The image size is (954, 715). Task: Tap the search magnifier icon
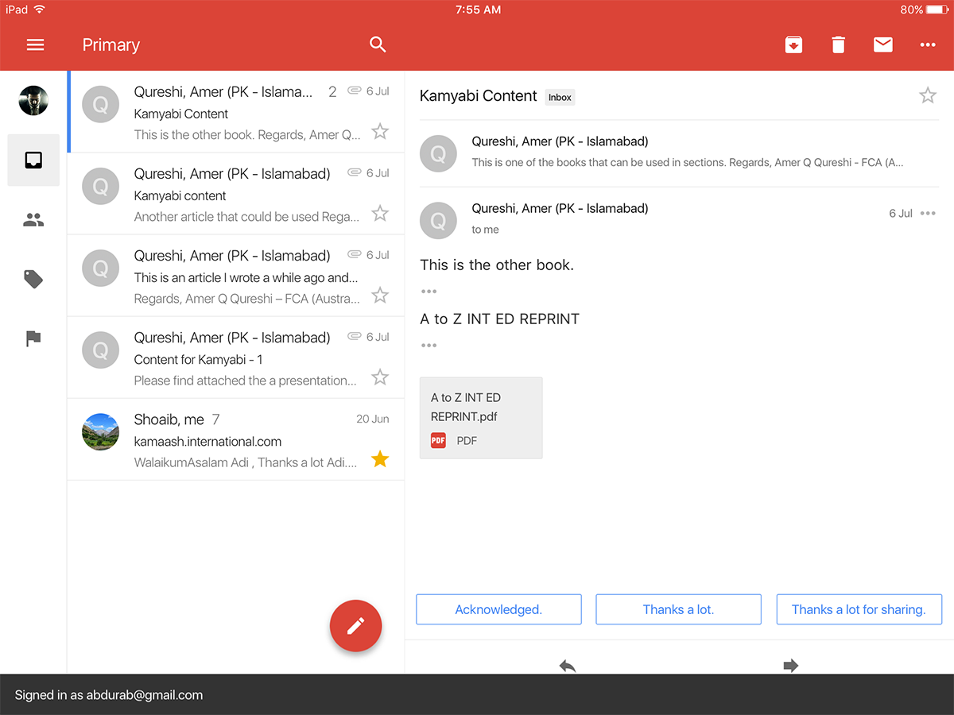pyautogui.click(x=378, y=45)
